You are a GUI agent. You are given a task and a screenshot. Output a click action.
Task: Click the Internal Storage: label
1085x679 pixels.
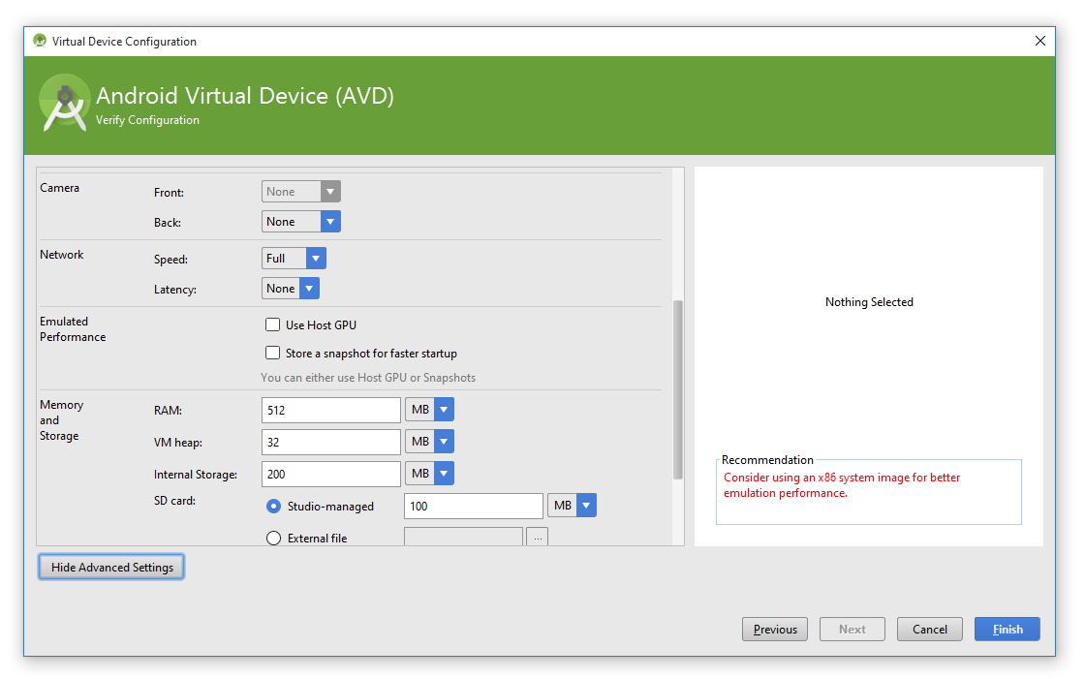tap(195, 474)
